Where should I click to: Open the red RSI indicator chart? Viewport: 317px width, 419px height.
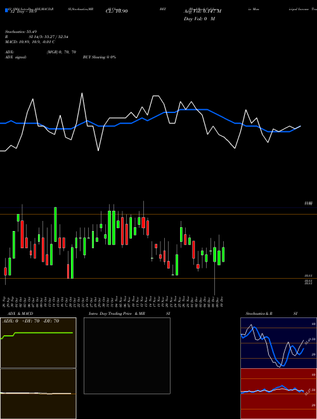click(278, 394)
